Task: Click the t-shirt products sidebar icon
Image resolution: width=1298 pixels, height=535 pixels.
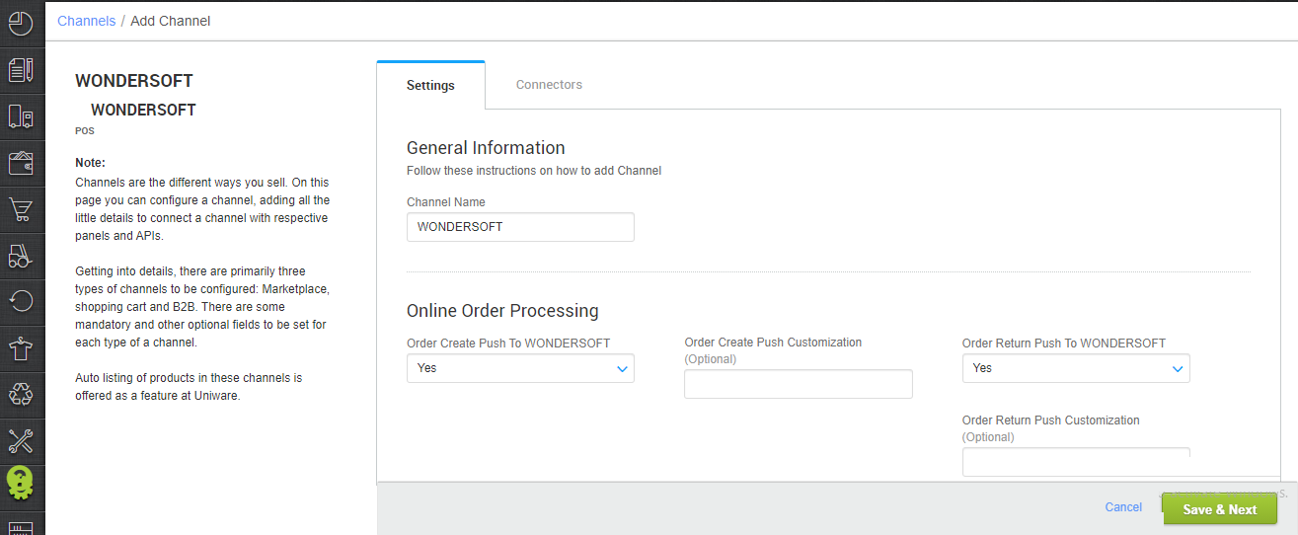Action: click(x=21, y=348)
